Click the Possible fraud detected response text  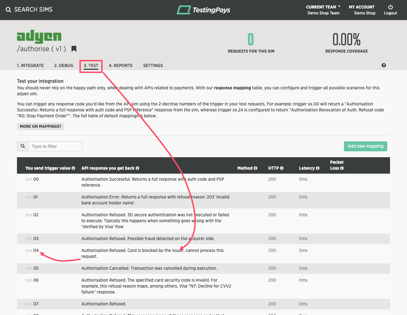pos(148,239)
